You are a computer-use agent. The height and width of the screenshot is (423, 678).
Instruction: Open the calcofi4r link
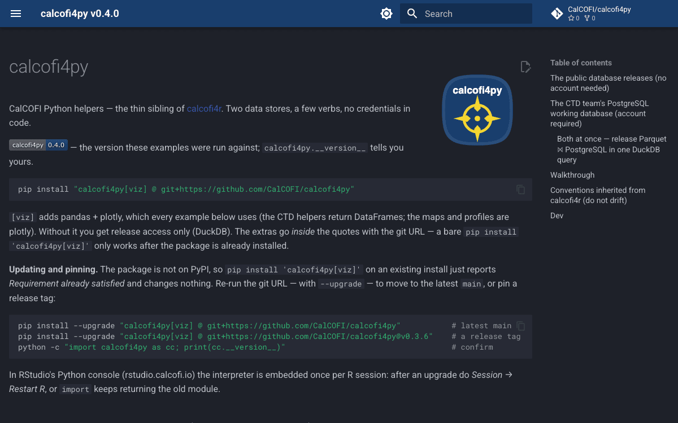[204, 108]
